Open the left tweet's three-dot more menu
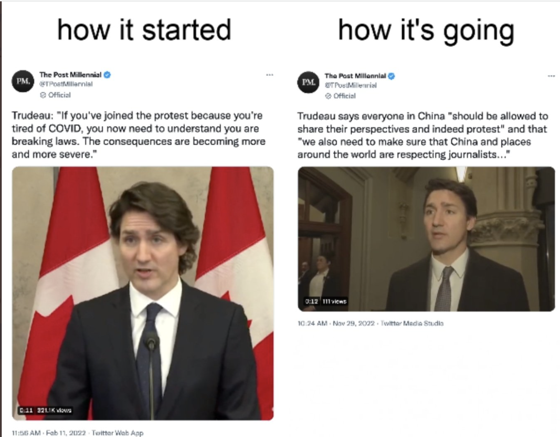 [270, 75]
